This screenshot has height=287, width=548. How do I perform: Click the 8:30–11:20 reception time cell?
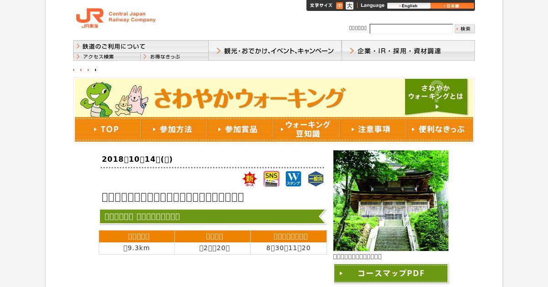(x=289, y=248)
